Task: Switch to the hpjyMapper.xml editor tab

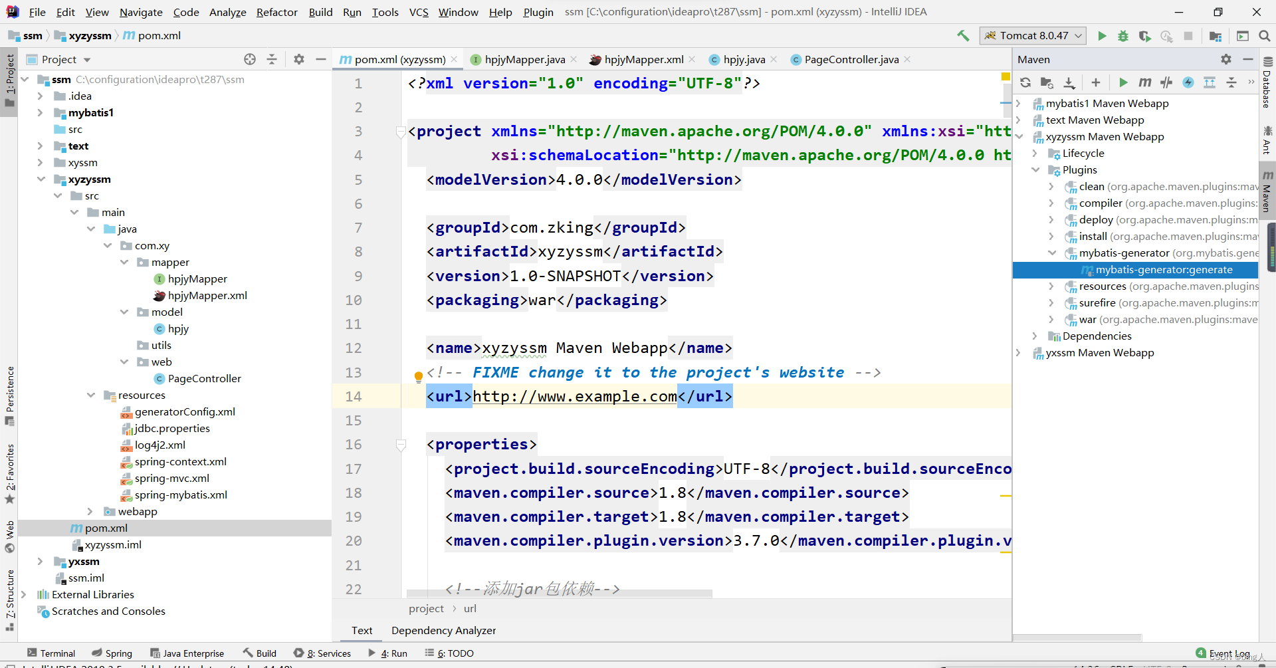Action: coord(641,59)
